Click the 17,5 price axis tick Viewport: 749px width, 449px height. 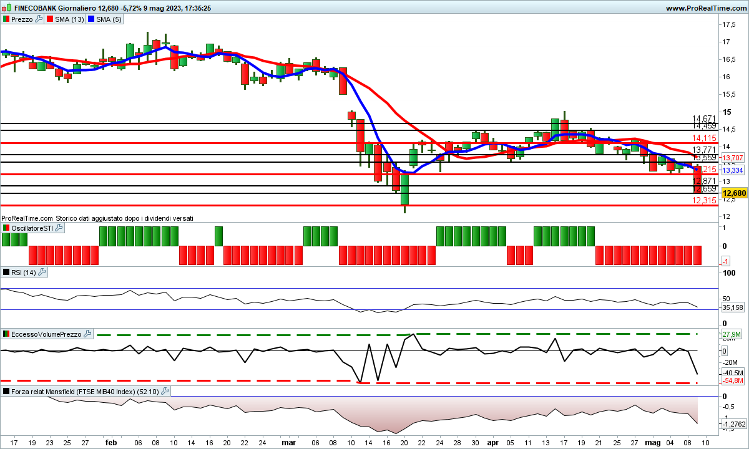pyautogui.click(x=728, y=24)
